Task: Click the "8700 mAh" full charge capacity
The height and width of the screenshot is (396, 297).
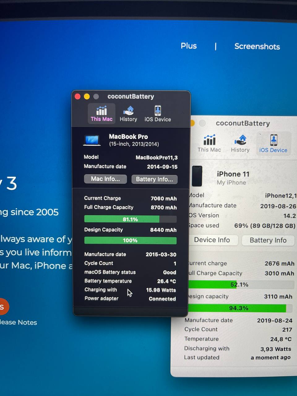Action: [x=164, y=208]
